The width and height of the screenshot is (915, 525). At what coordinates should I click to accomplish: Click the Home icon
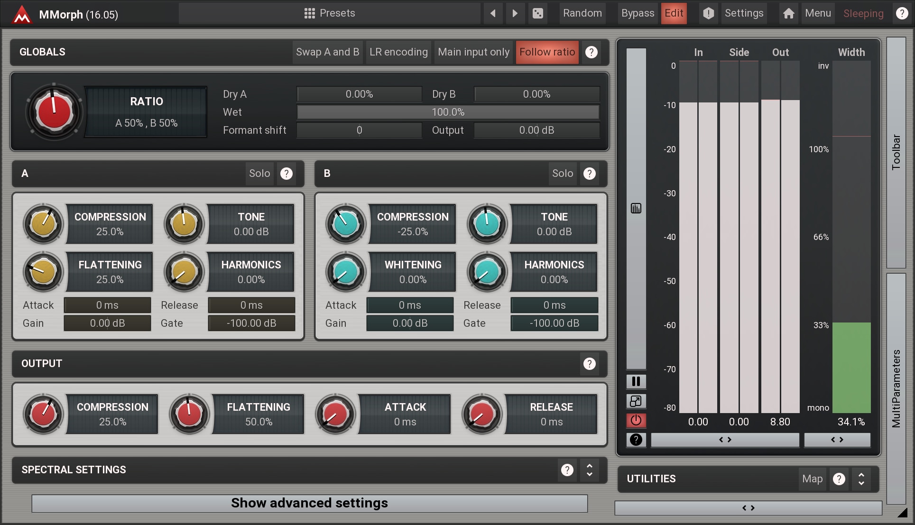788,13
